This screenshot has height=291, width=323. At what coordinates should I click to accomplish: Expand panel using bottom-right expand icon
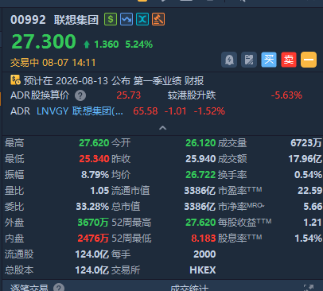tap(309, 288)
